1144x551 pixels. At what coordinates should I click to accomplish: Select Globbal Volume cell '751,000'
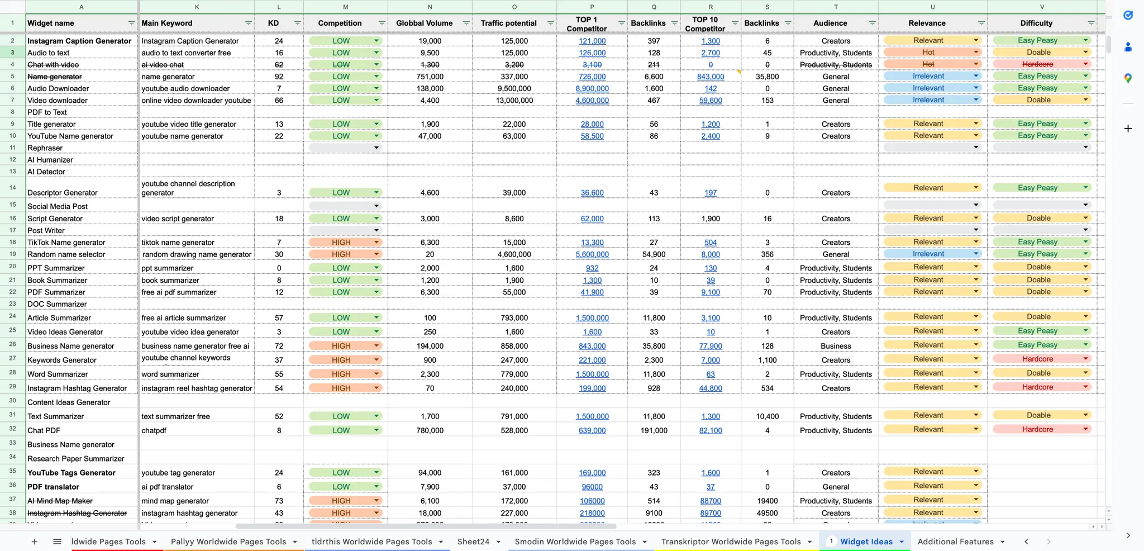point(430,77)
